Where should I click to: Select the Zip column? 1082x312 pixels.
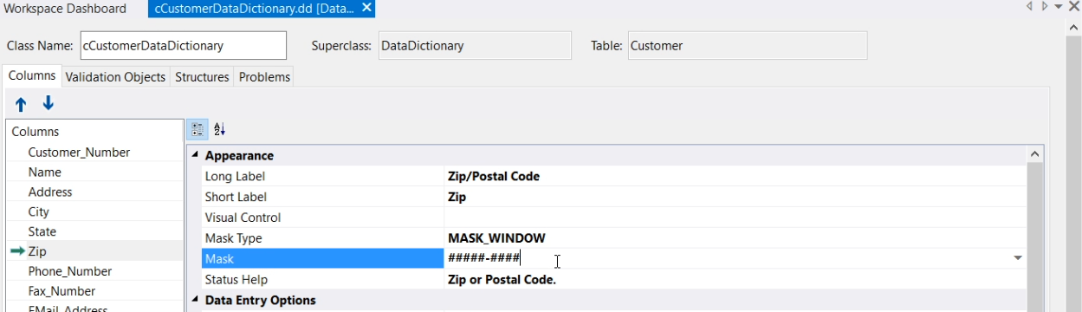37,252
